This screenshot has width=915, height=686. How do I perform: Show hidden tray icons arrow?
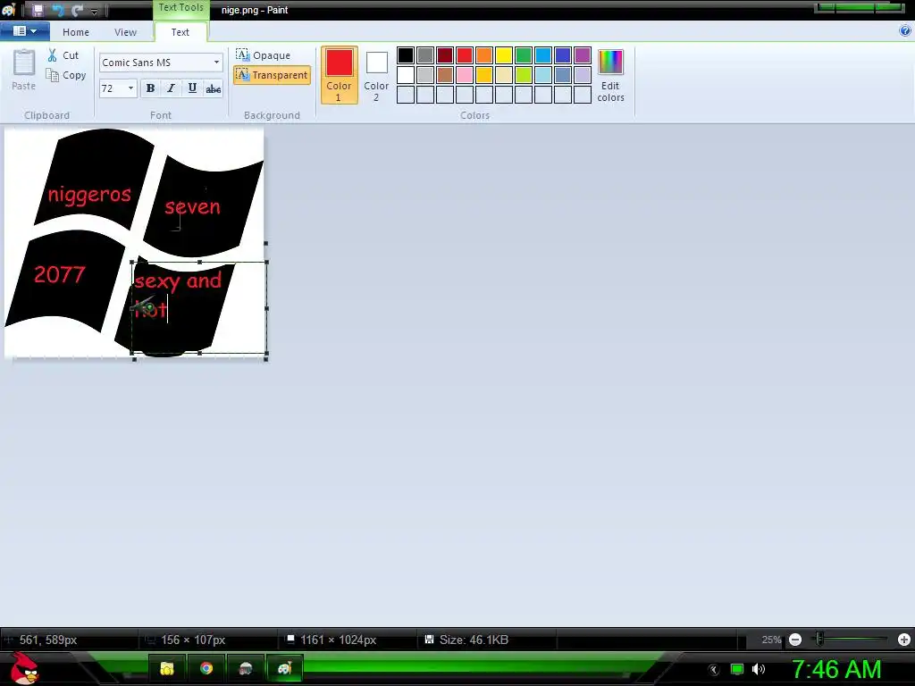(x=714, y=670)
